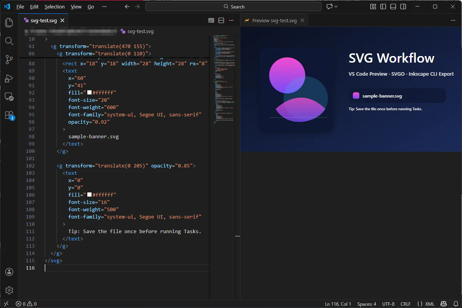Screen dimensions: 462x308
Task: Click opacity="0.92" on line 96
Action: [89, 122]
